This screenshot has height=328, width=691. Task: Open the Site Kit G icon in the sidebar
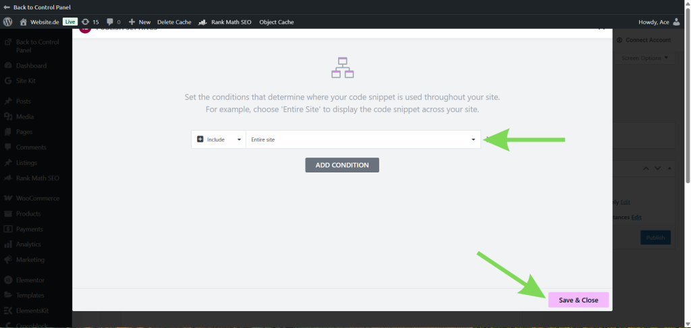[x=8, y=81]
